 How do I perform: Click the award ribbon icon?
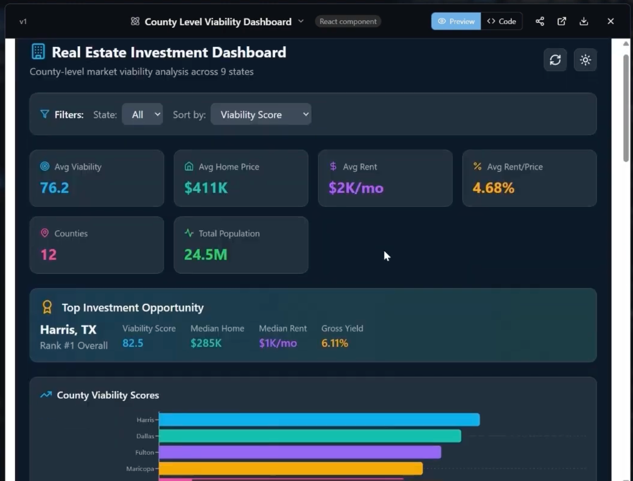pyautogui.click(x=47, y=307)
